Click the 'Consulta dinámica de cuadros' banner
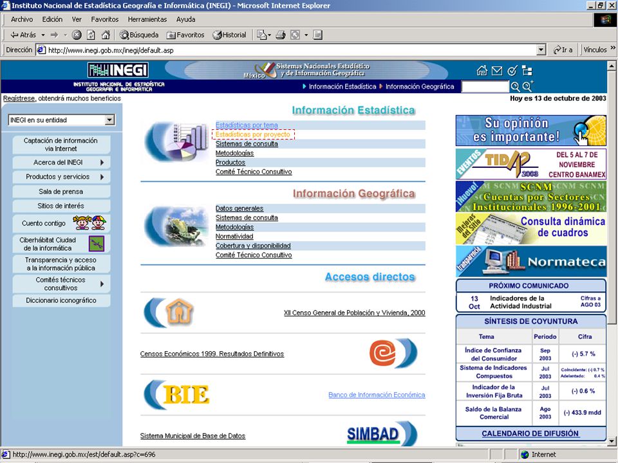618x463 pixels. tap(531, 229)
